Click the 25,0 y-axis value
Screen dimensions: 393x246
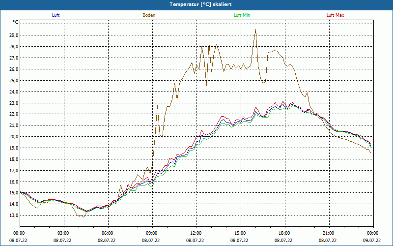click(x=14, y=81)
